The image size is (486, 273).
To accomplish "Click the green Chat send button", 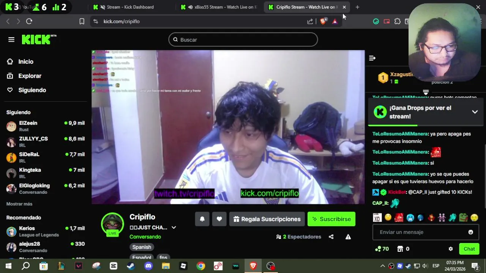I will [469, 249].
